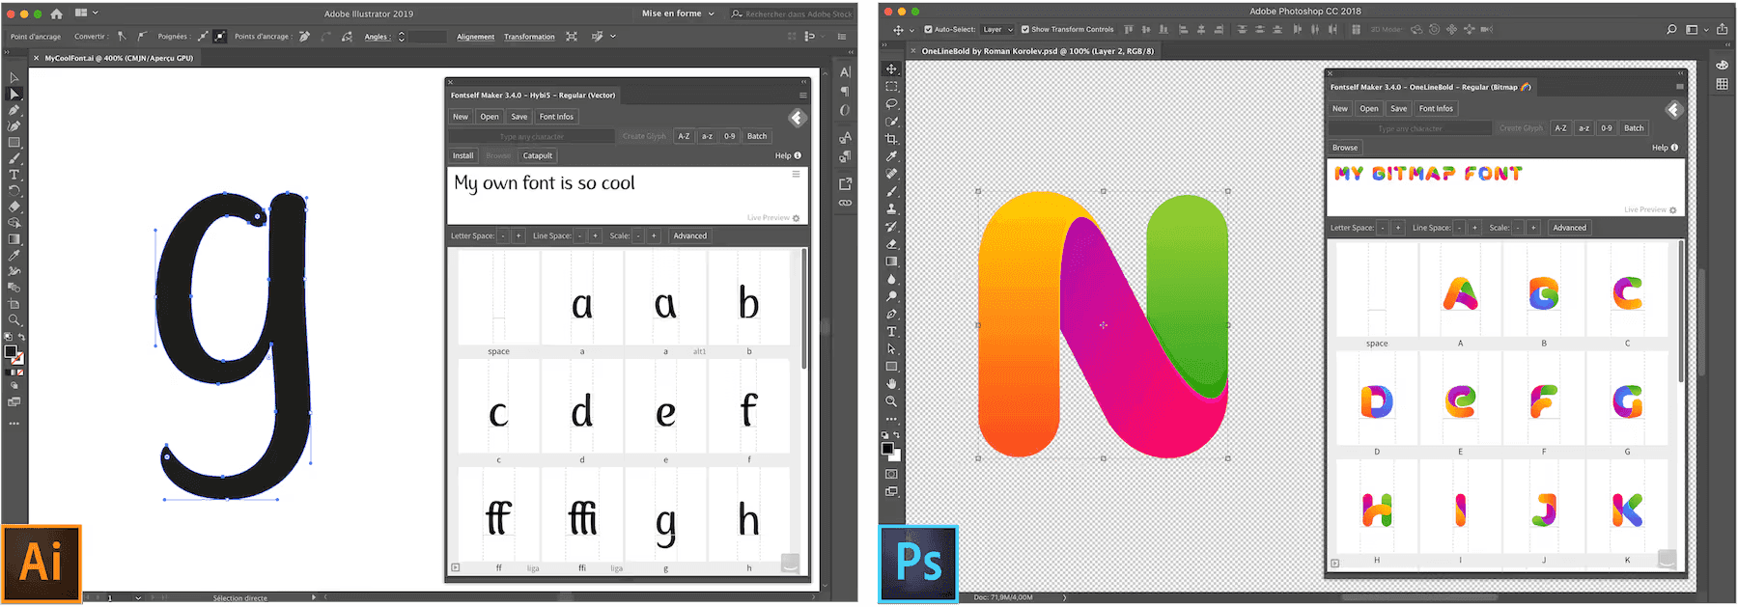Screen dimensions: 1738x607
Task: Decrease Scale in Photoshop Fontself panel
Action: [x=1518, y=228]
